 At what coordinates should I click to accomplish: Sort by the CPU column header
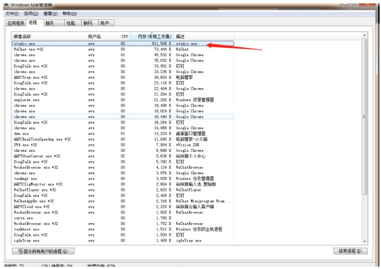124,36
